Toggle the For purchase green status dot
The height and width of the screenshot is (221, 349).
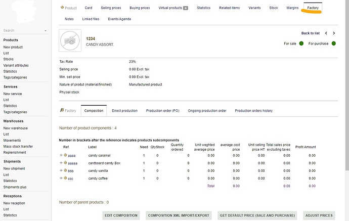334,43
